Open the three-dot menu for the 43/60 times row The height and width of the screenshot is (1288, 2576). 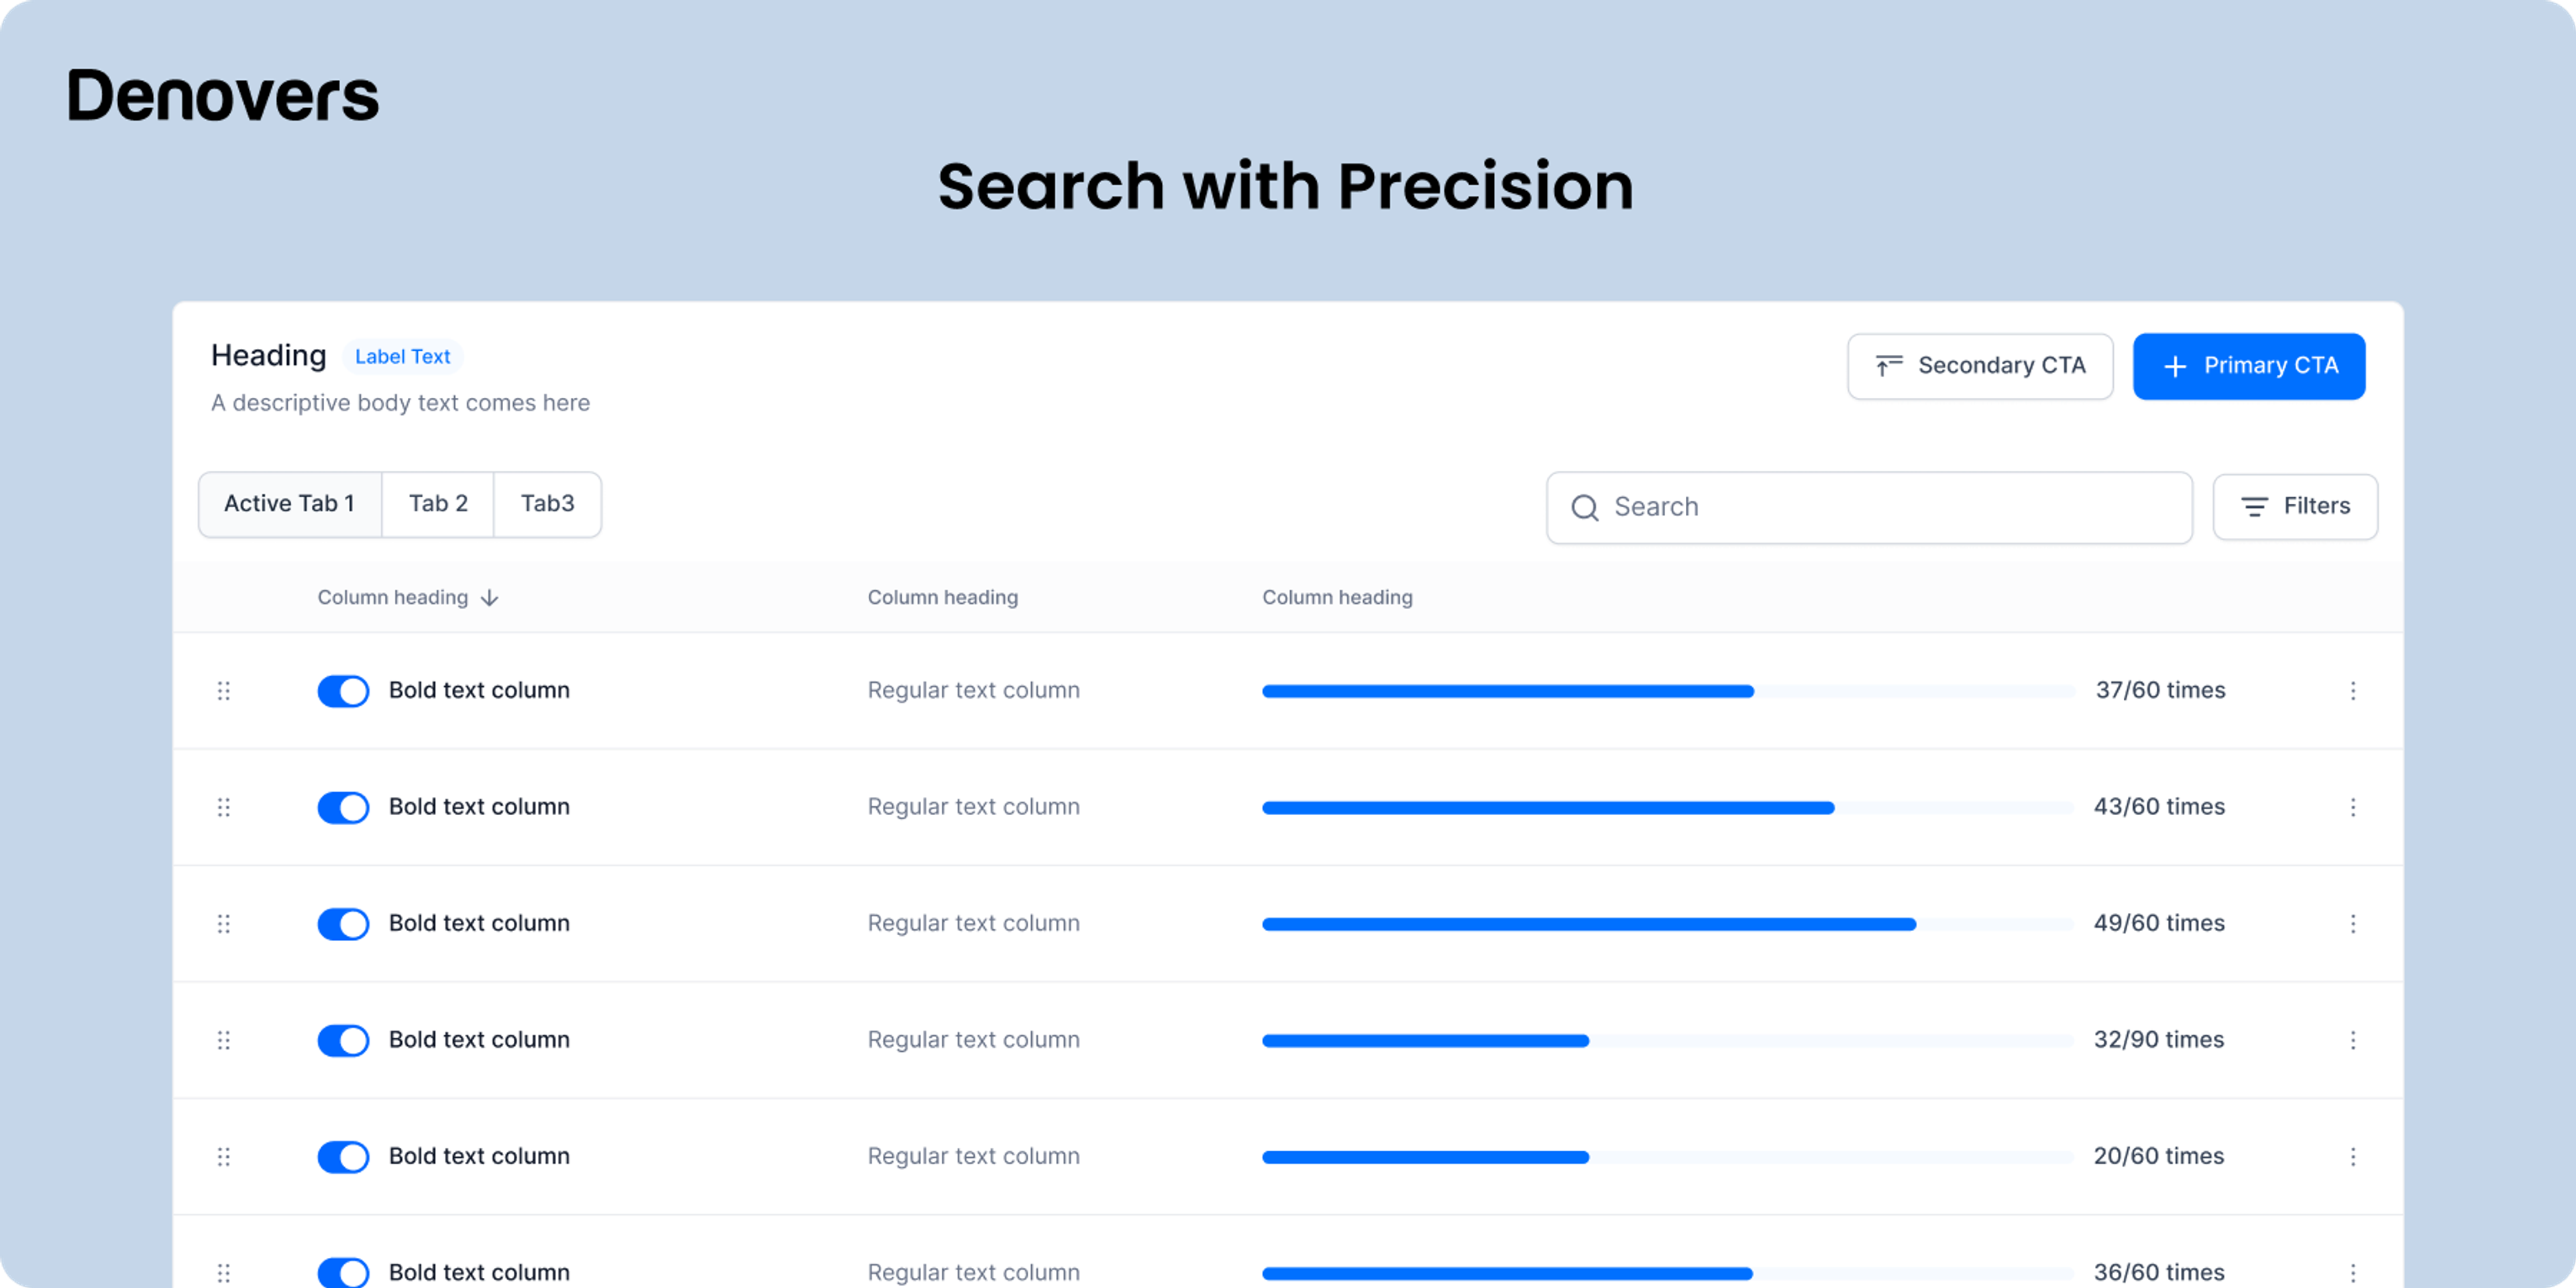[x=2352, y=807]
